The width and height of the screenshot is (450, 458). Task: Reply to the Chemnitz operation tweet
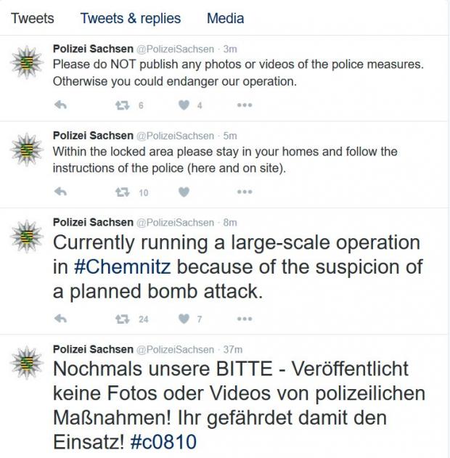(x=61, y=319)
